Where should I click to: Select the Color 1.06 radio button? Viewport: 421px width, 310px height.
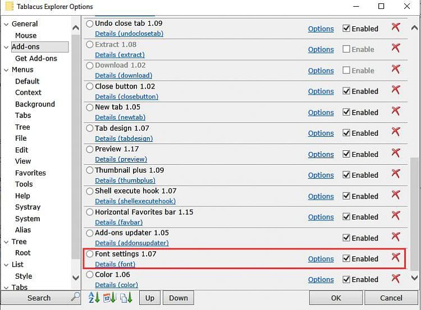click(x=90, y=275)
